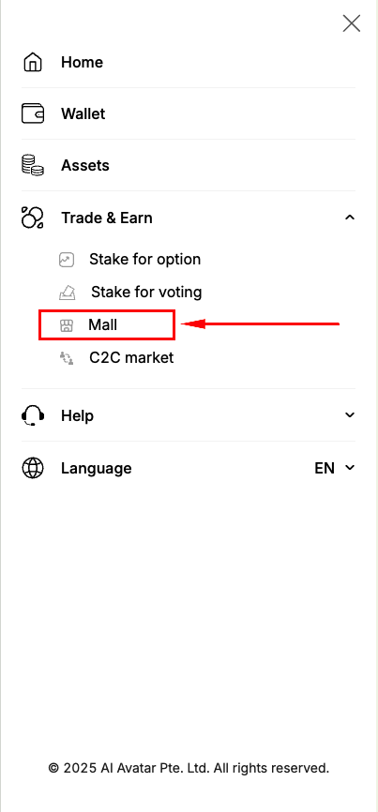The width and height of the screenshot is (378, 812).
Task: Click the Trade & Earn circles icon
Action: click(x=33, y=218)
